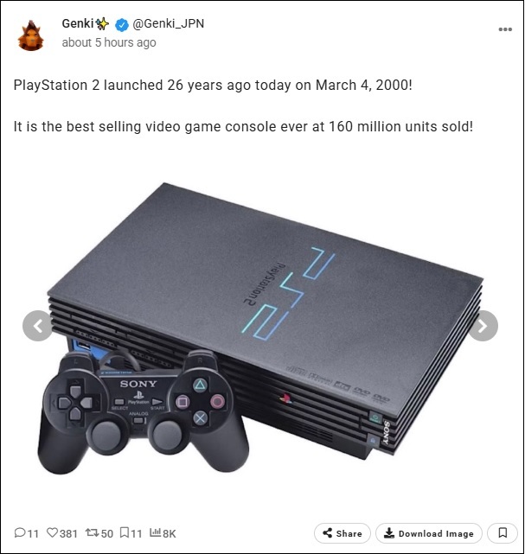Open the PlayStation 2 console image

[261, 328]
